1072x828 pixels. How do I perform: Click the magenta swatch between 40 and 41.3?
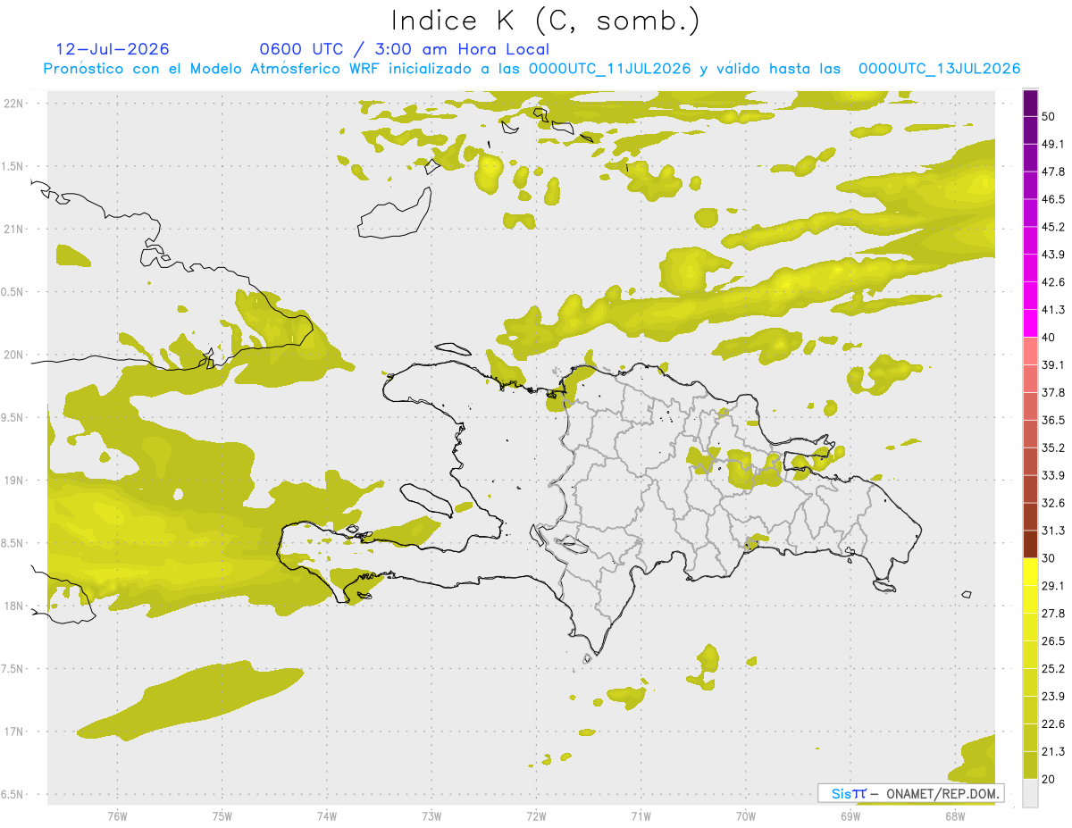pyautogui.click(x=1030, y=323)
